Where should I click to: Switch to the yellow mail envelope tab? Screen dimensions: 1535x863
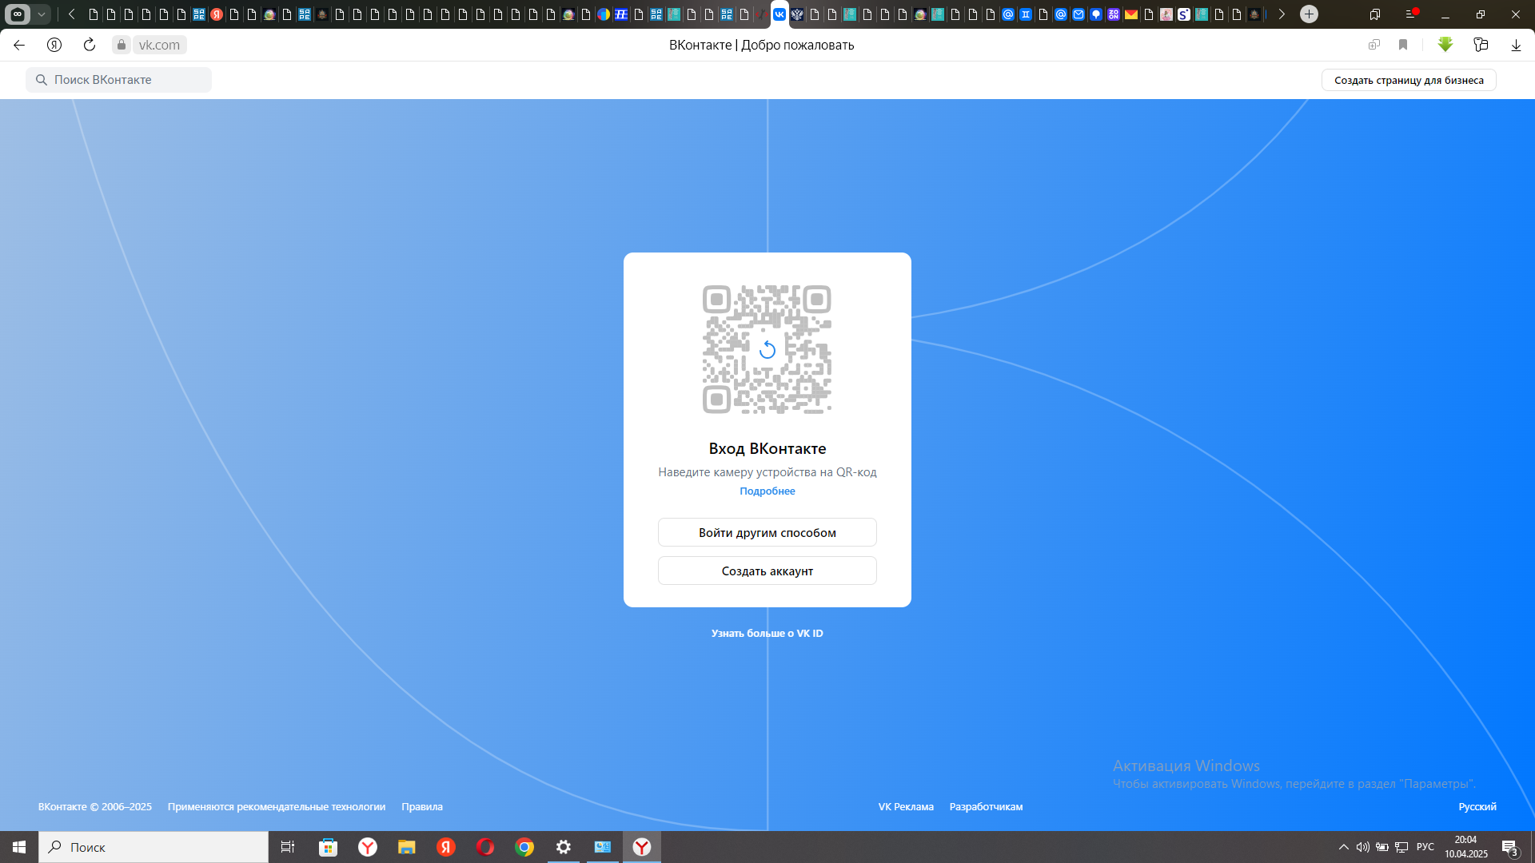pos(1131,14)
